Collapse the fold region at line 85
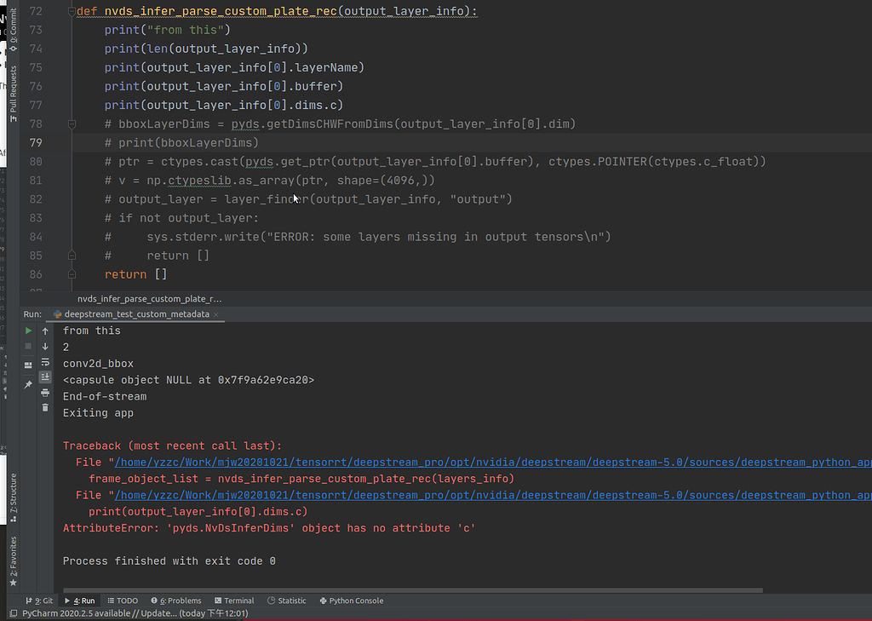The image size is (872, 621). 72,255
